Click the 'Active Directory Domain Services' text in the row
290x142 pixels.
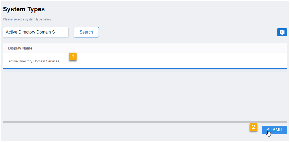[x=34, y=61]
